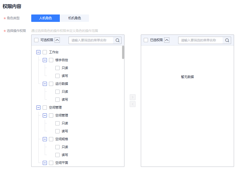This screenshot has height=170, width=238.
Task: Check the nested 空间管理 child checkbox
Action: pos(51,115)
